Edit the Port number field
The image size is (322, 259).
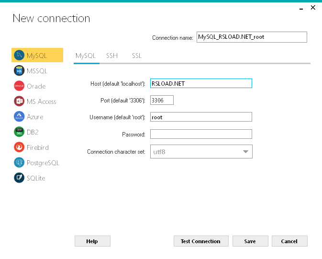click(162, 101)
